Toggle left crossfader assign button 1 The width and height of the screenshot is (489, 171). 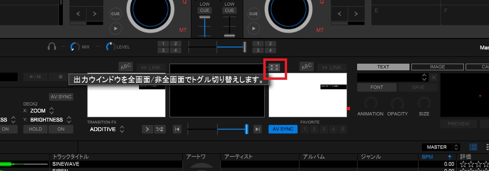163,44
